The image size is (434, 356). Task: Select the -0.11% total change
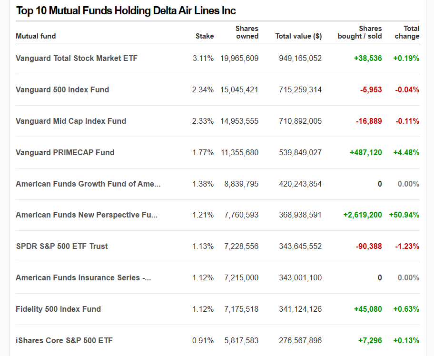[x=407, y=121]
